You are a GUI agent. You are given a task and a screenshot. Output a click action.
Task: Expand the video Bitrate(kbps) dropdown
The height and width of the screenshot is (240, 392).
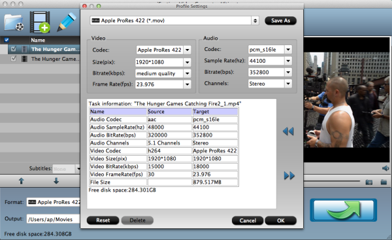pos(188,73)
